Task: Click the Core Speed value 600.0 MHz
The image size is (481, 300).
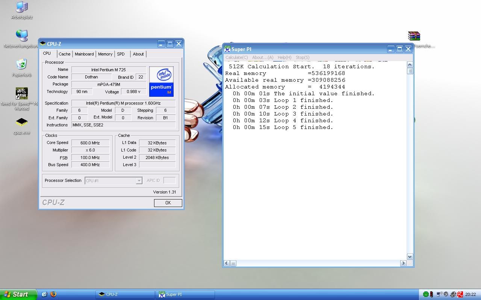Action: 90,143
